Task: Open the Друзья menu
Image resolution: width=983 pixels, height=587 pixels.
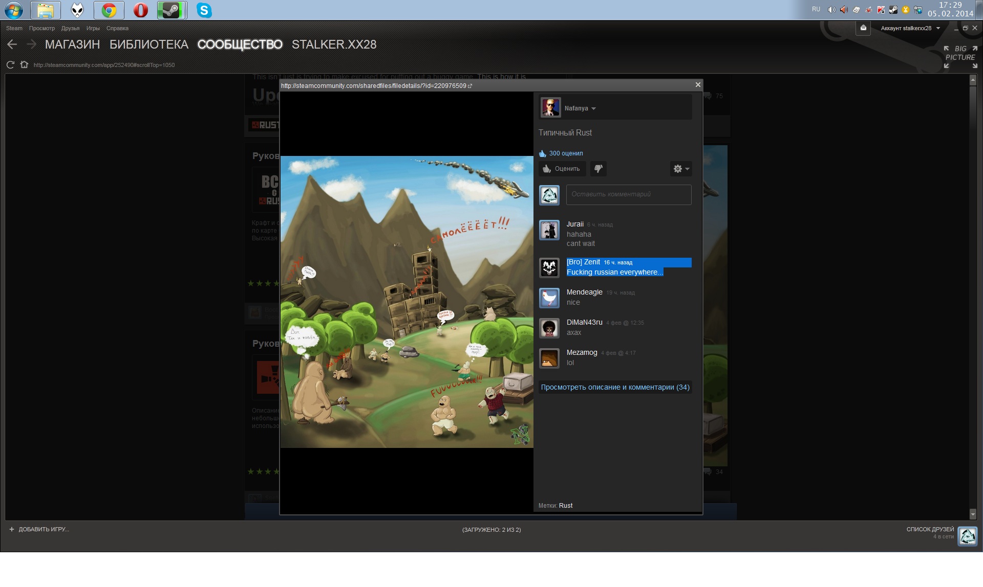Action: pos(70,28)
